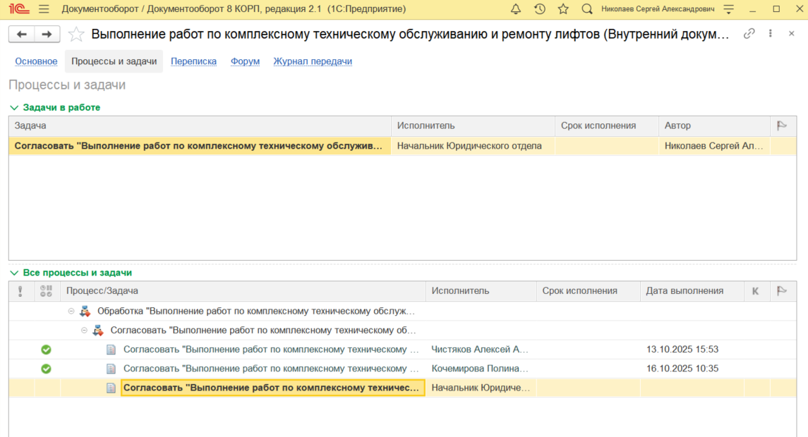Click green checkmark in Чистяков task row

[46, 350]
